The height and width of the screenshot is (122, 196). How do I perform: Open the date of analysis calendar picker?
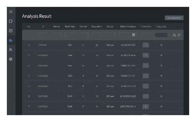[134, 35]
